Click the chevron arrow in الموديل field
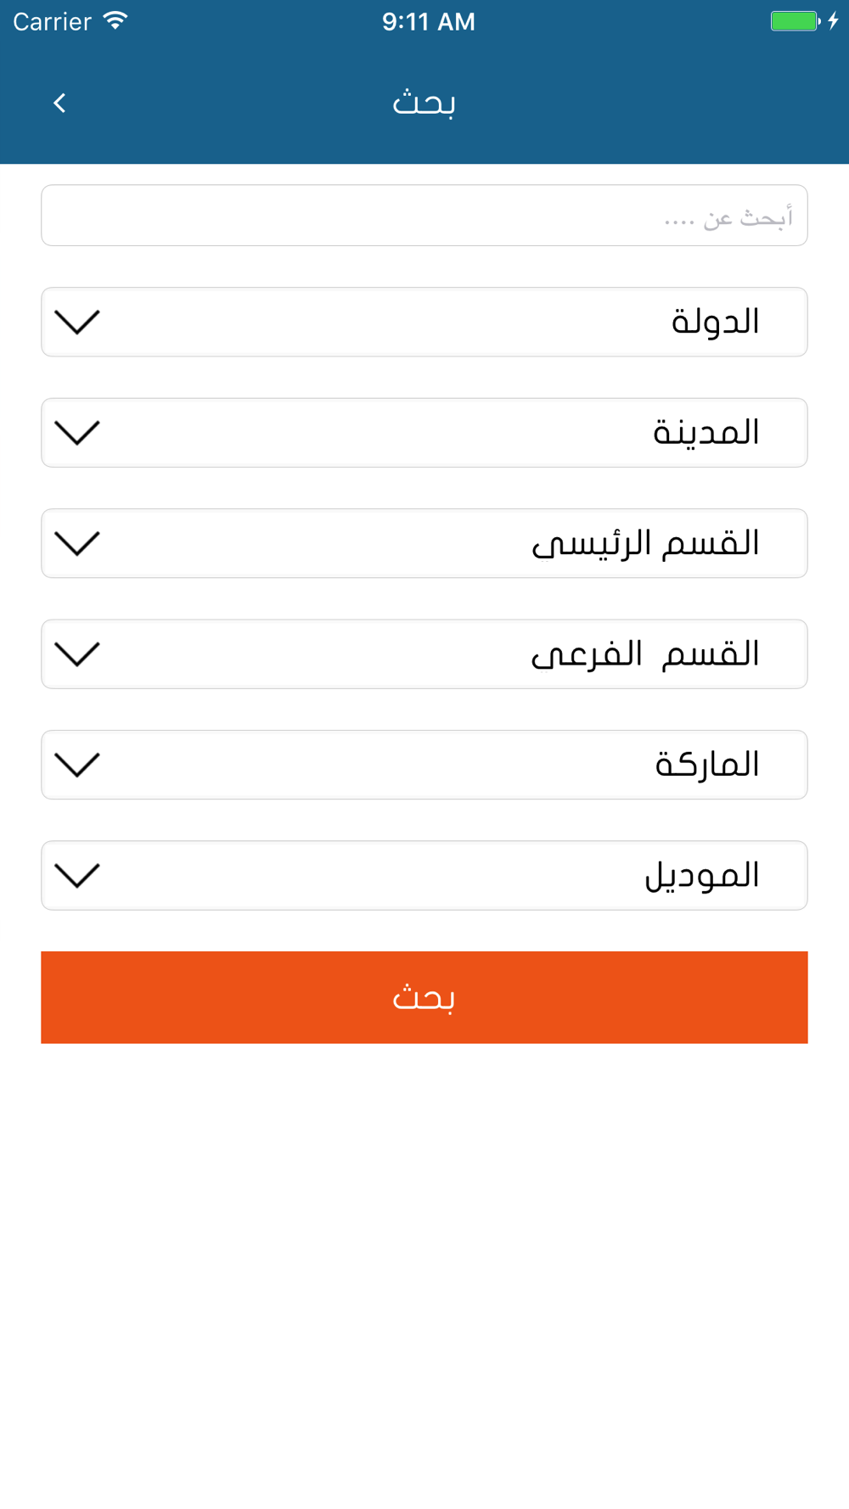 pyautogui.click(x=77, y=876)
